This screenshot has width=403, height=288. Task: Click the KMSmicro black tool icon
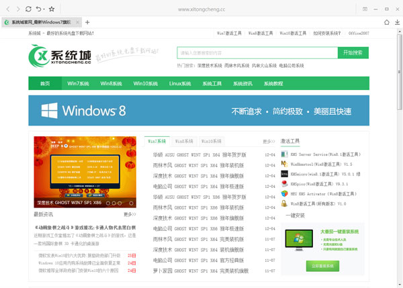coord(284,174)
